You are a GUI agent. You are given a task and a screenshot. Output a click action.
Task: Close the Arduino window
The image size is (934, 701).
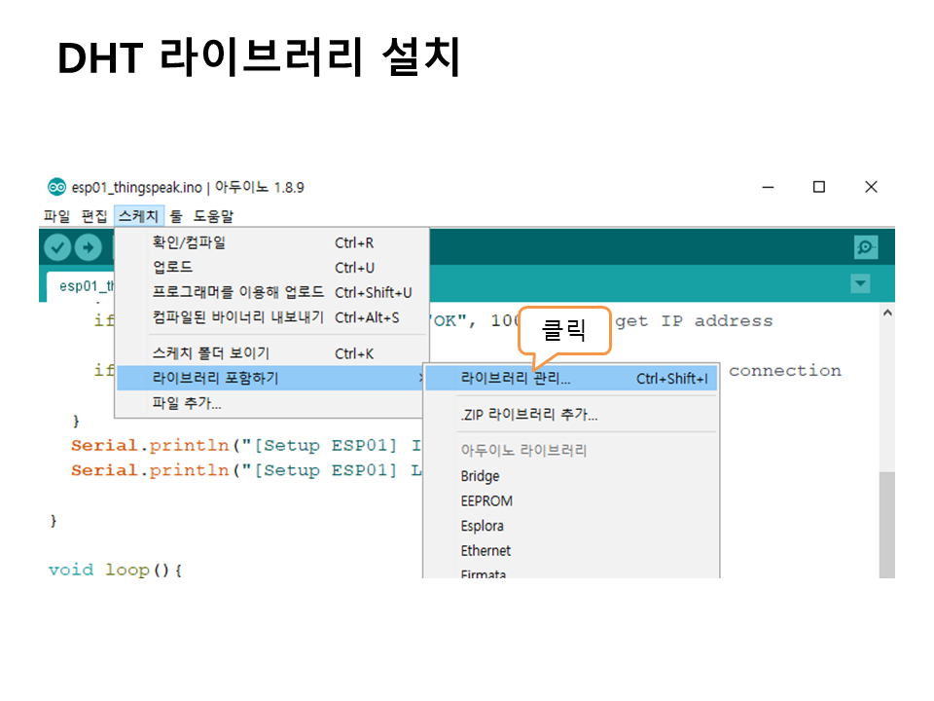pos(871,187)
